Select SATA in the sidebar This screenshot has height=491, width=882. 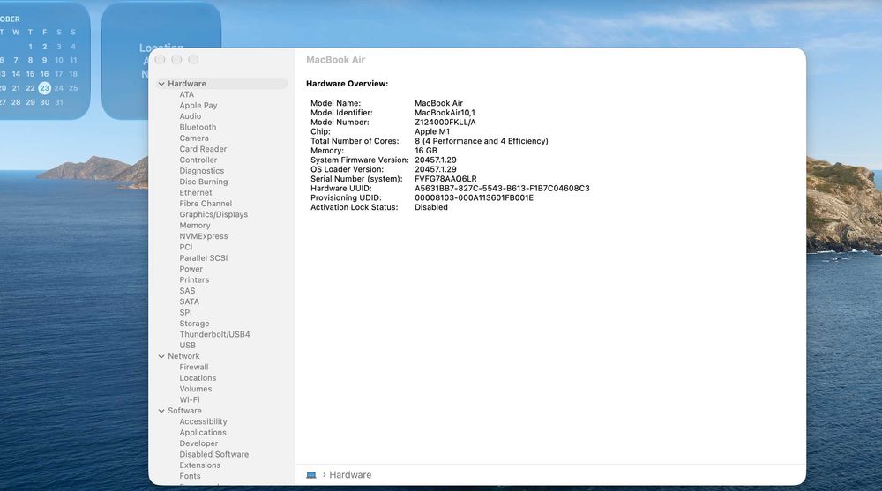pos(189,302)
